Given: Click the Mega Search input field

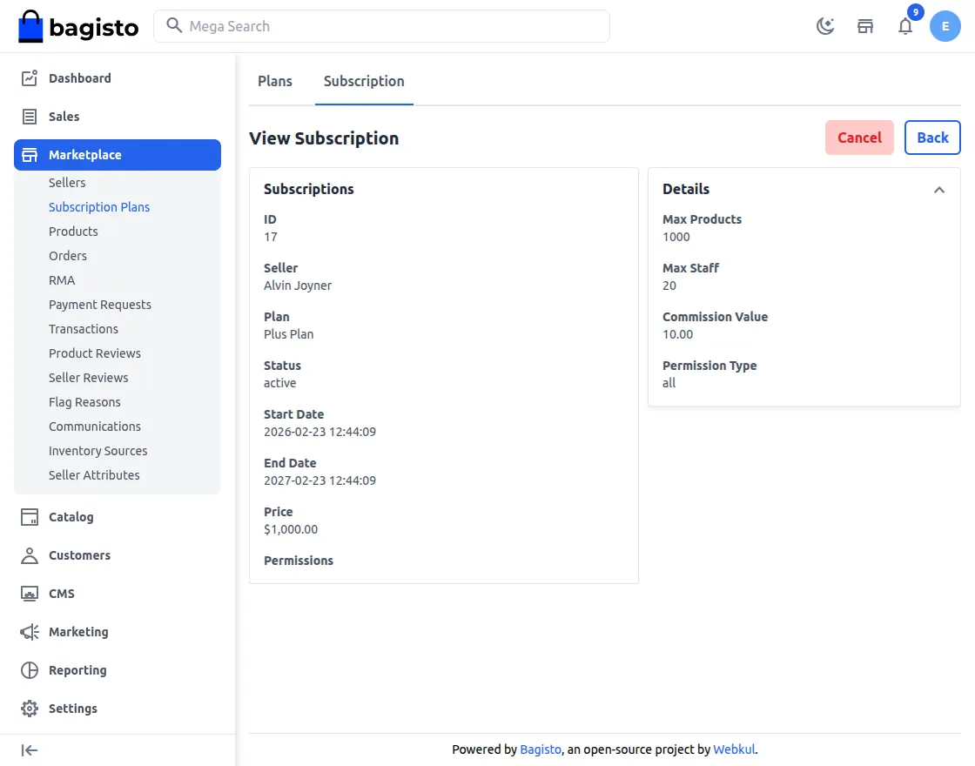Looking at the screenshot, I should tap(383, 26).
